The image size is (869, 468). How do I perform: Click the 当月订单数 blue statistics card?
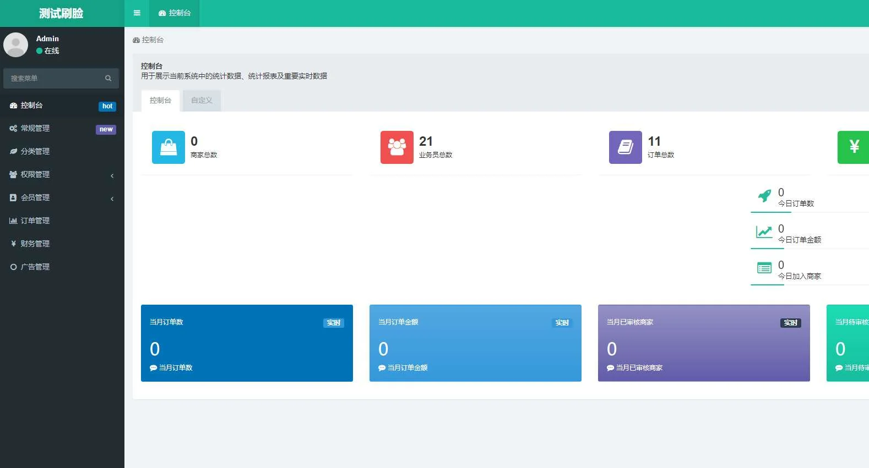247,343
